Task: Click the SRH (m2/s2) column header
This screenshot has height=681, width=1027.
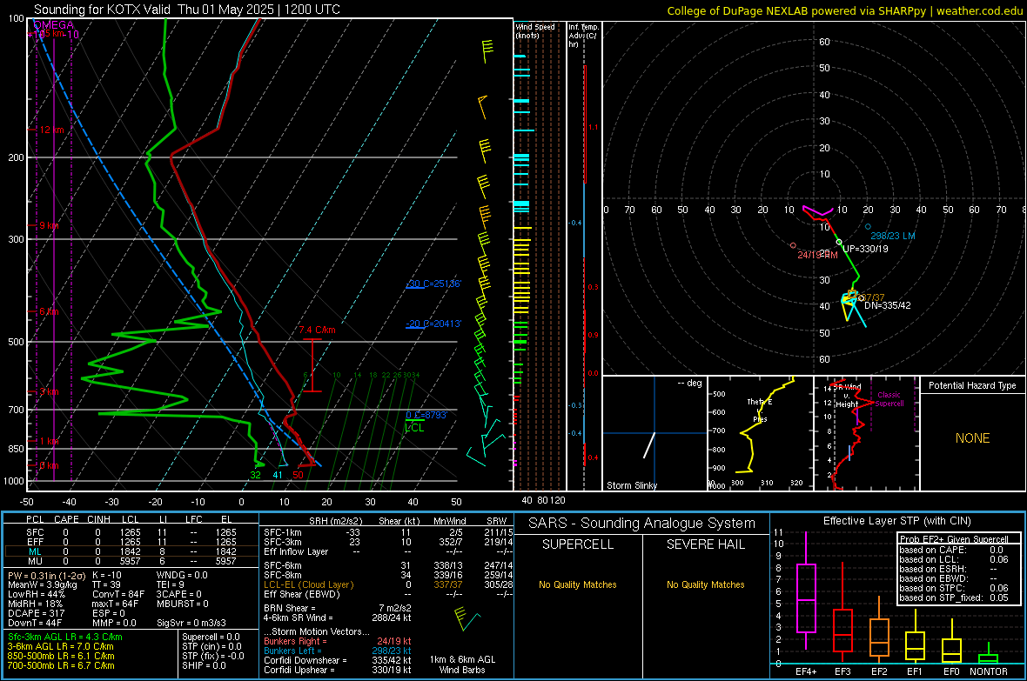Action: pos(335,521)
